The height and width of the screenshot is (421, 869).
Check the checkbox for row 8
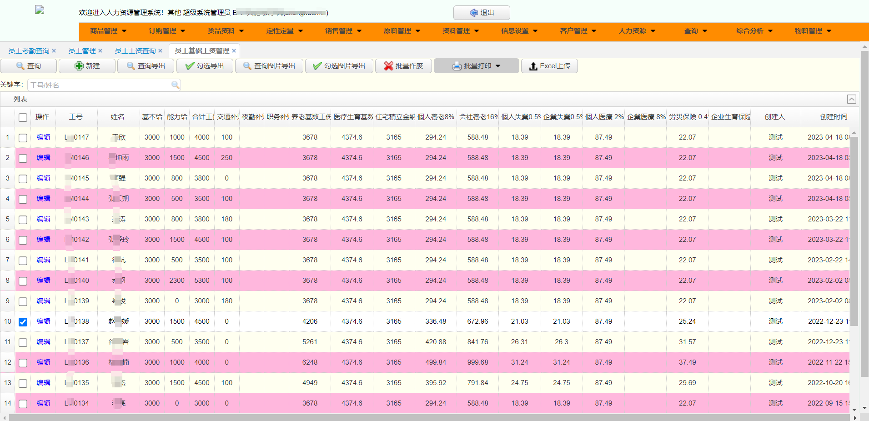pyautogui.click(x=23, y=281)
